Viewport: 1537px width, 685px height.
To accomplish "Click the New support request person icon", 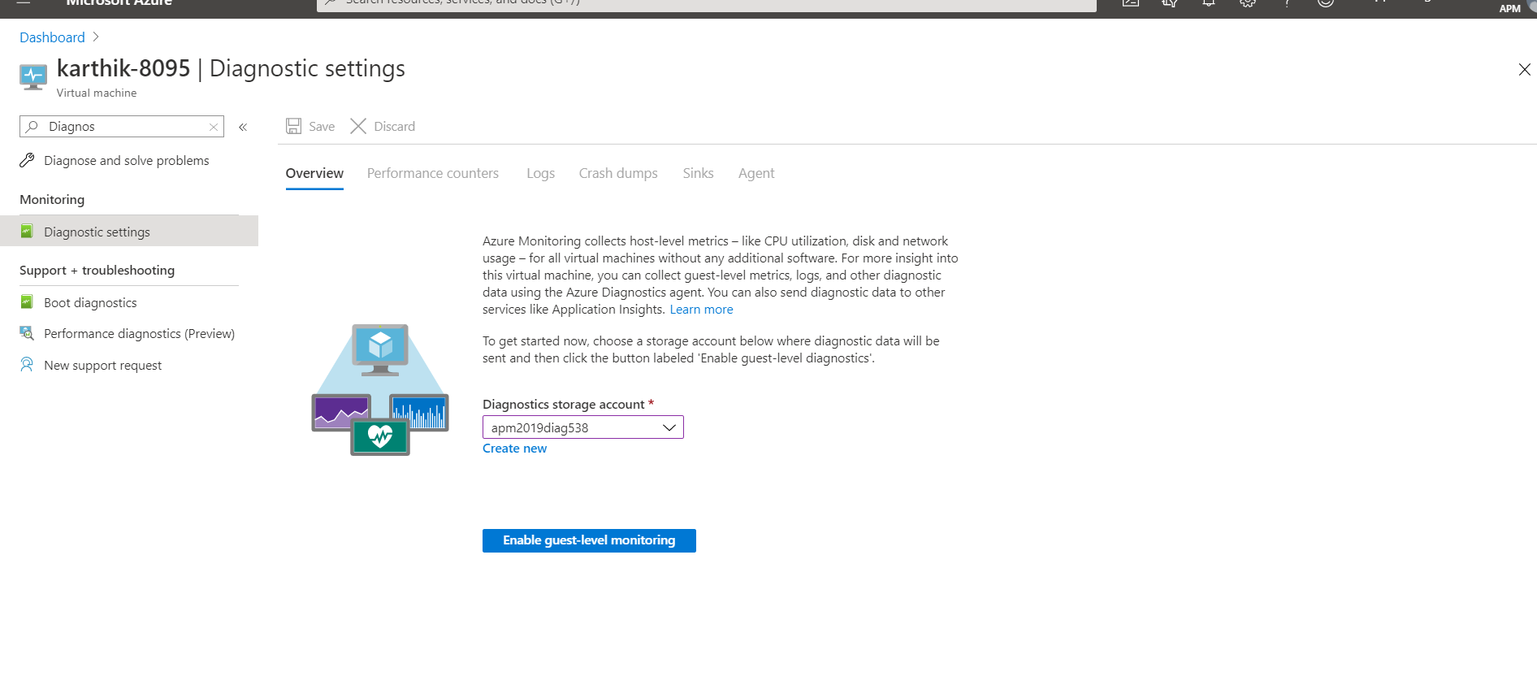I will pos(27,365).
